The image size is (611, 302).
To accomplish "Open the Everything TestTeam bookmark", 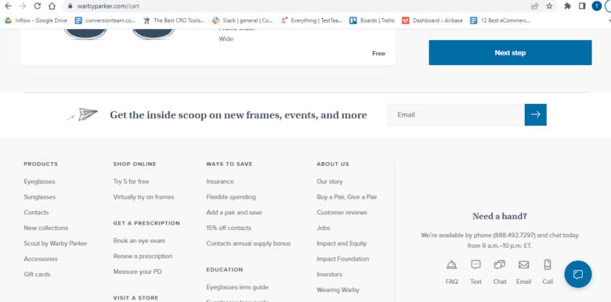I will click(312, 20).
